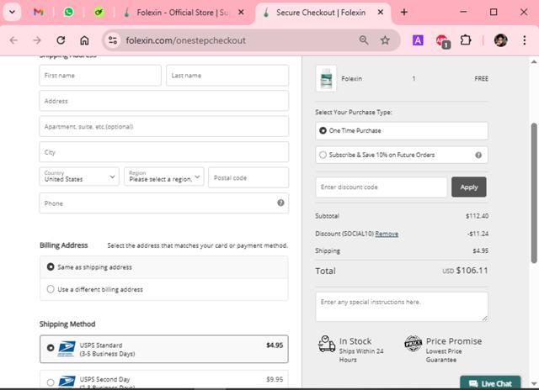Viewport: 539px width, 390px height.
Task: Open the purple A extension
Action: coord(418,40)
